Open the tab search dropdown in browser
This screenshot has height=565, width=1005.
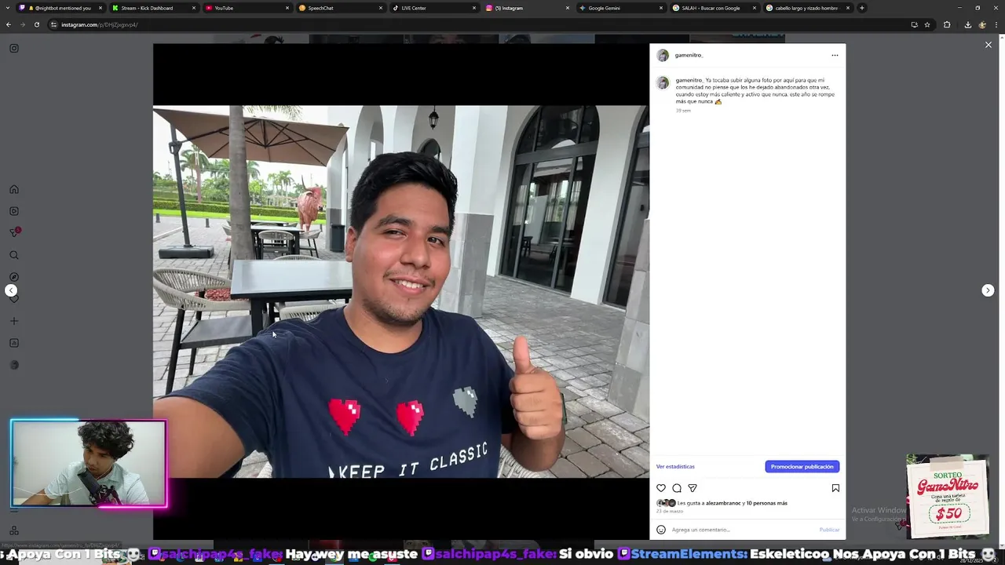[x=8, y=8]
